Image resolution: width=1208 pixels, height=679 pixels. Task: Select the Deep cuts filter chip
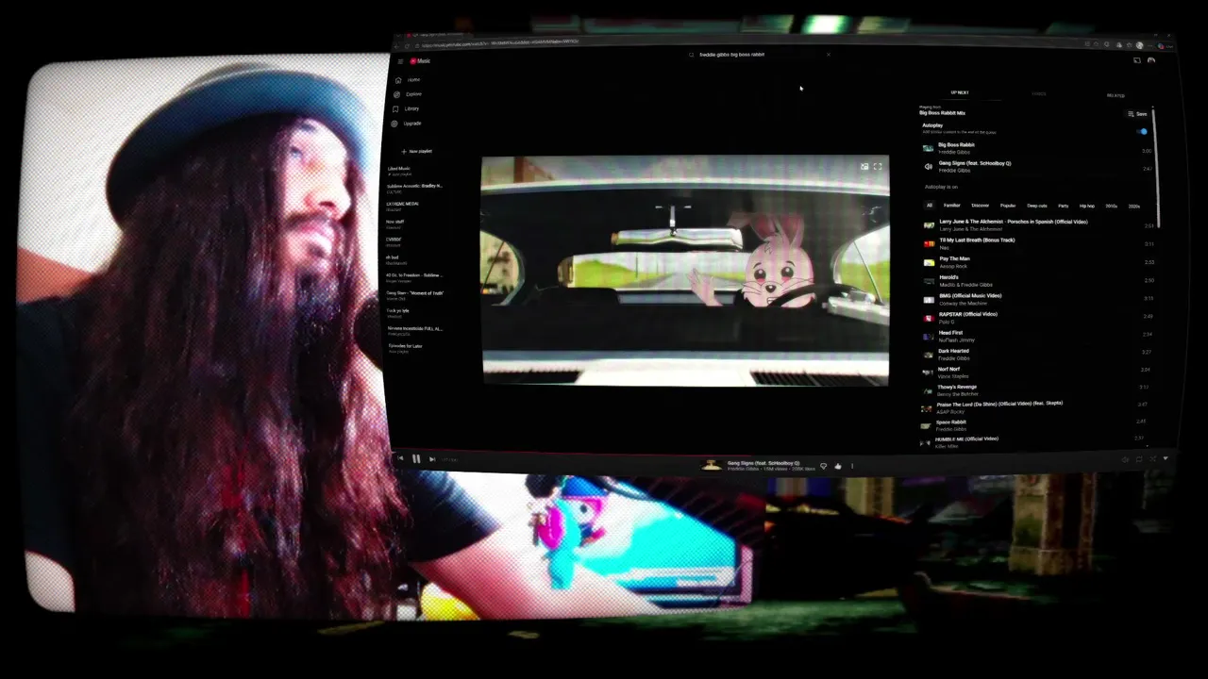point(1037,206)
